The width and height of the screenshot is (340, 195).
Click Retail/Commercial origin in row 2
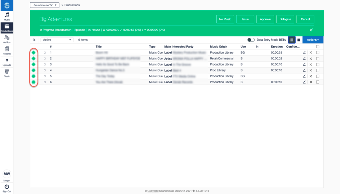(222, 58)
